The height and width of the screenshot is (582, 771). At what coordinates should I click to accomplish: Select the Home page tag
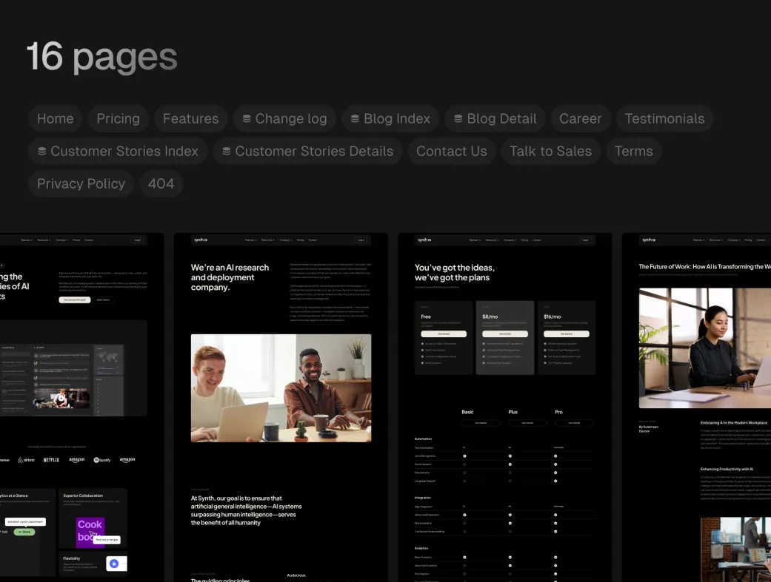[x=55, y=119]
